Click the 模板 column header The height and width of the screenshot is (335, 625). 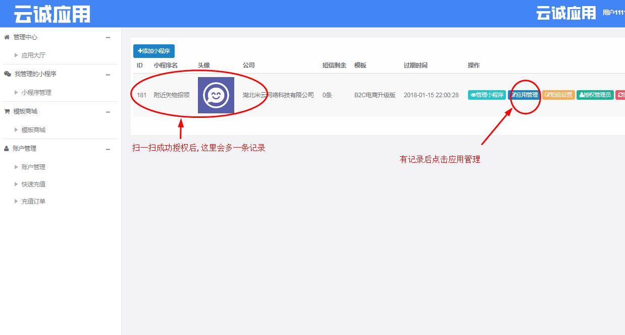click(360, 65)
